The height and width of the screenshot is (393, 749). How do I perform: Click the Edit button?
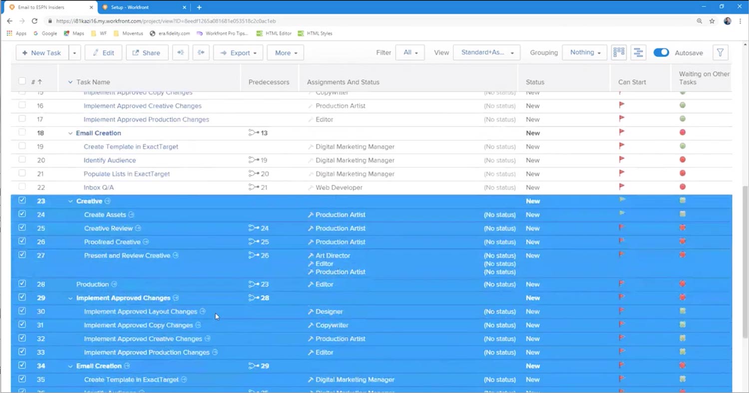tap(103, 52)
